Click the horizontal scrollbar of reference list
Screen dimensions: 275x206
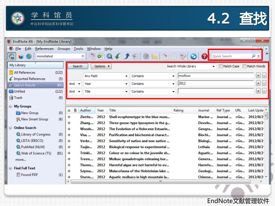[161, 182]
